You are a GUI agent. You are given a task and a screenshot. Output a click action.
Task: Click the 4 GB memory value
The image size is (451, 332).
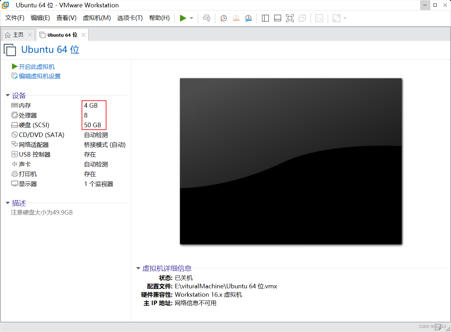click(x=91, y=105)
